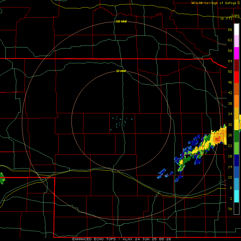Click the '46' legend value
The image size is (241, 241).
[230, 82]
